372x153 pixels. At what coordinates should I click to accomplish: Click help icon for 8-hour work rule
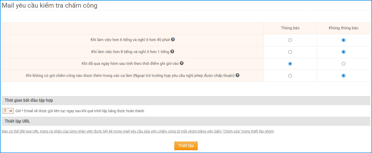172,52
